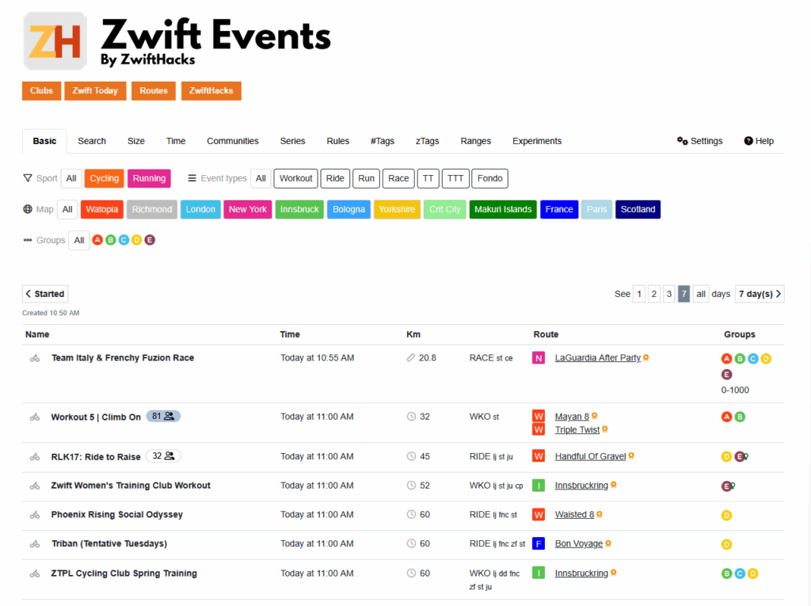Open the Triple Twist route link
The height and width of the screenshot is (606, 811).
pyautogui.click(x=577, y=429)
